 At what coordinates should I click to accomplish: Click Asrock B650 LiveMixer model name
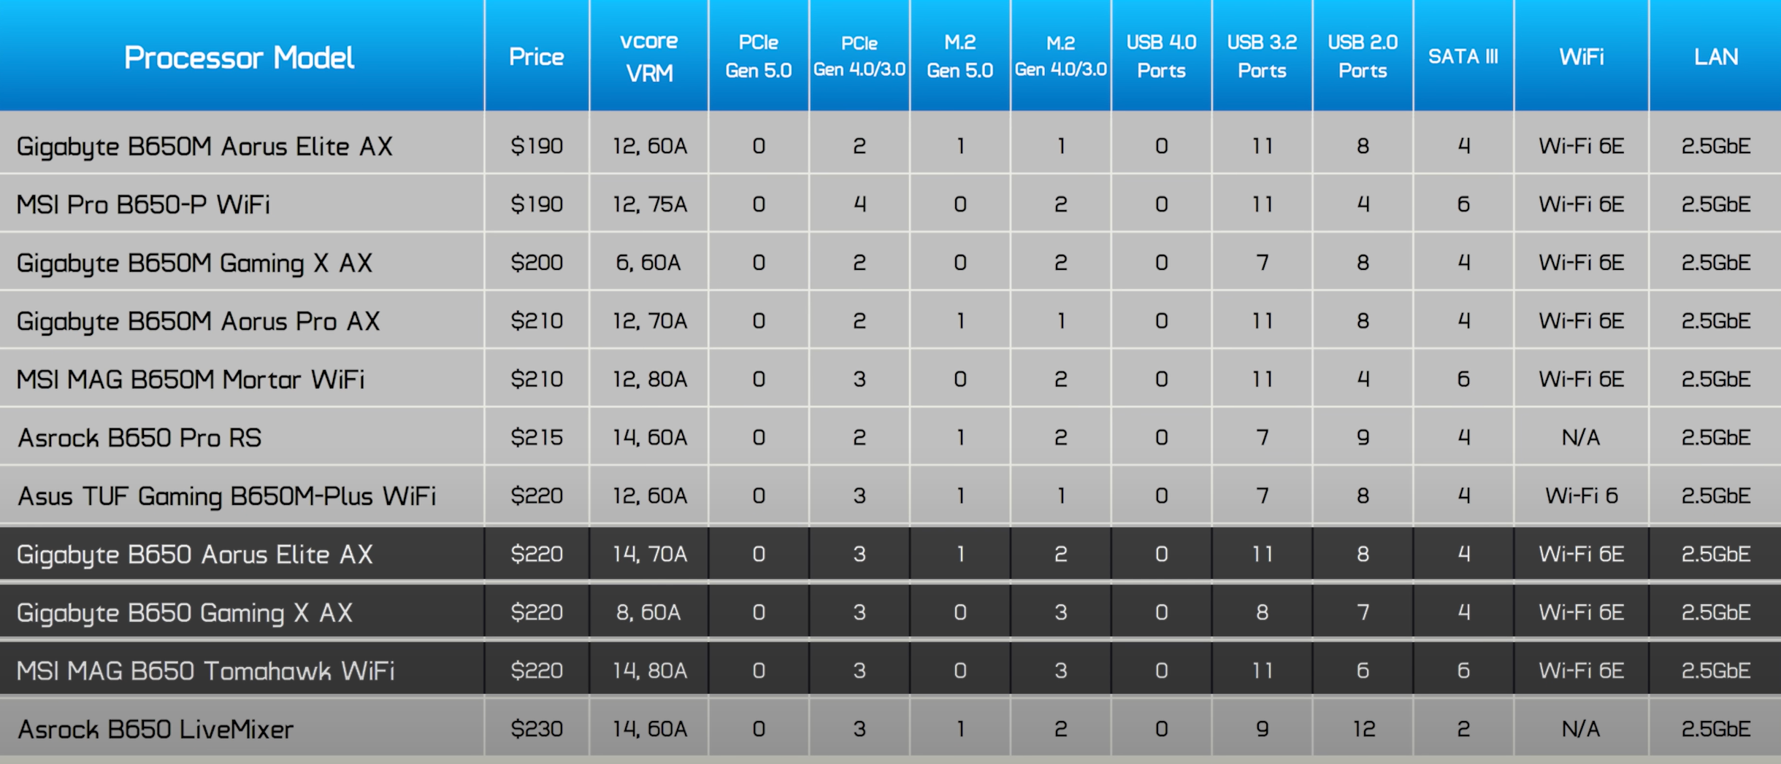pyautogui.click(x=156, y=729)
